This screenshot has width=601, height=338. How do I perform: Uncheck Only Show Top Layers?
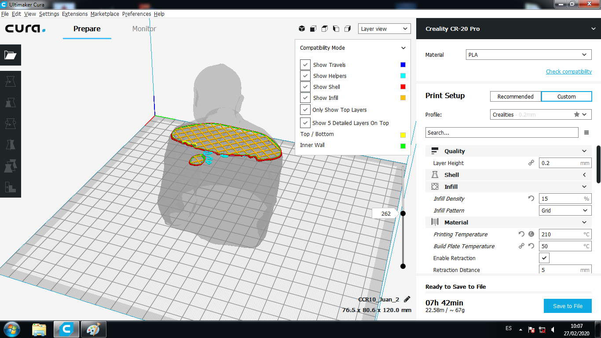[x=305, y=110]
